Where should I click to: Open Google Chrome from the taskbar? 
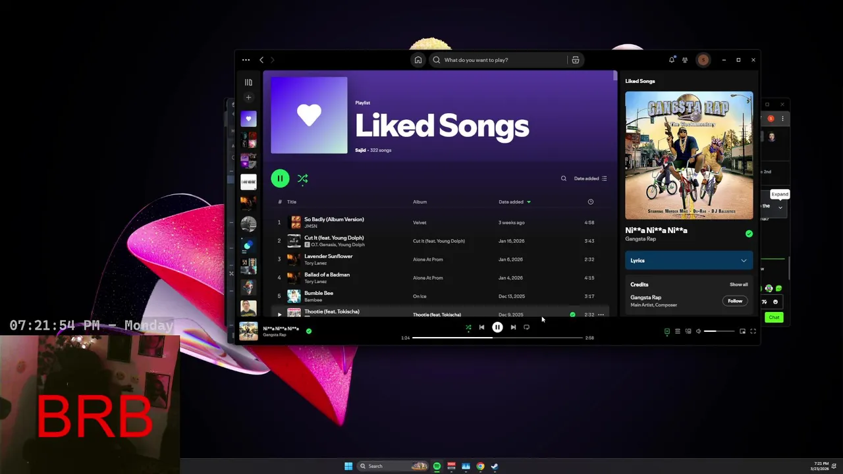click(x=480, y=466)
